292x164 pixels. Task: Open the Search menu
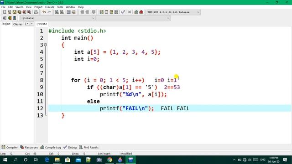[19, 7]
